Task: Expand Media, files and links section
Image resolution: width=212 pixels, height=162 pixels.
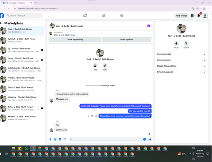Action: [181, 66]
